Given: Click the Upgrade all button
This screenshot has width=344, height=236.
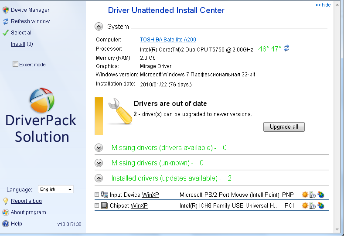Looking at the screenshot, I should point(284,127).
